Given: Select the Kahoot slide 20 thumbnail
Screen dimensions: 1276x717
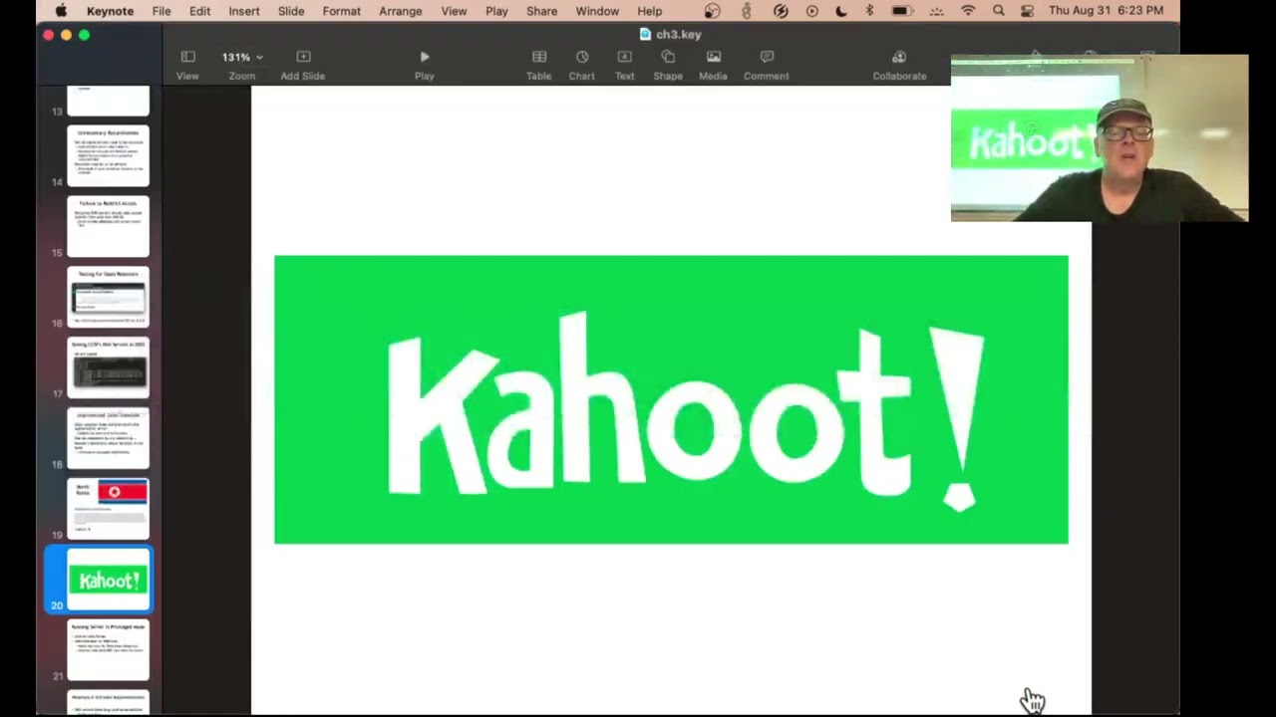Looking at the screenshot, I should click(108, 580).
